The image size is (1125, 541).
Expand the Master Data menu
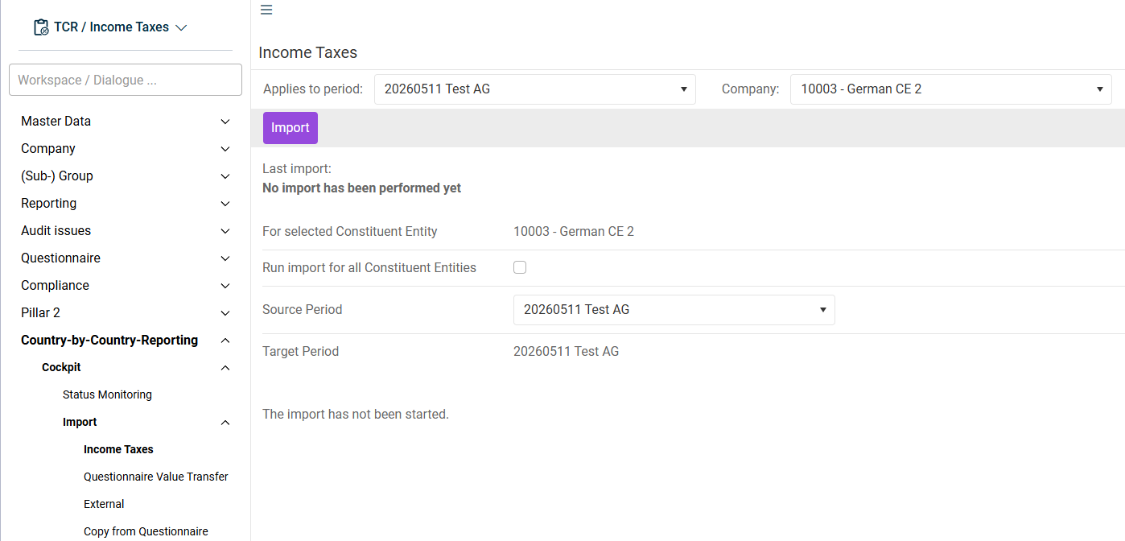click(126, 122)
